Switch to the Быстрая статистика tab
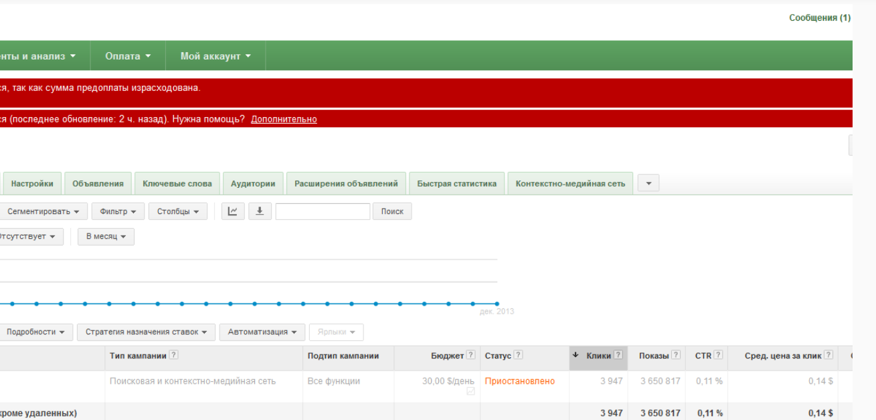The width and height of the screenshot is (876, 420). (x=457, y=183)
